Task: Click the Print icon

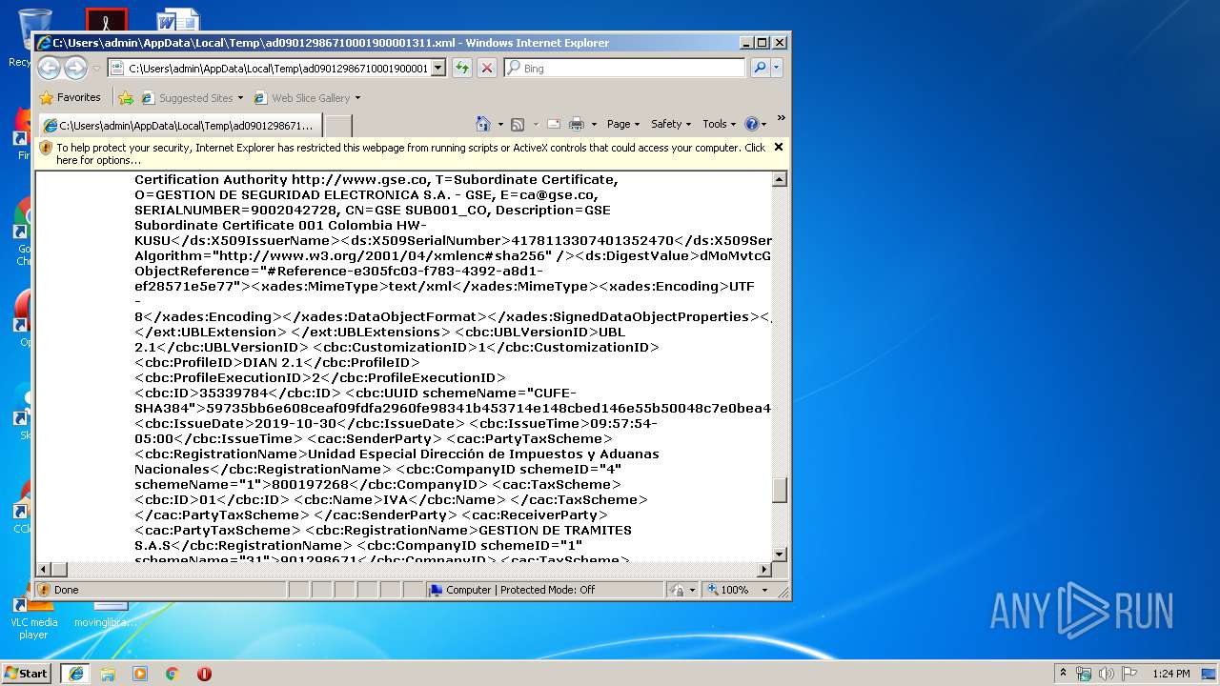Action: (577, 124)
